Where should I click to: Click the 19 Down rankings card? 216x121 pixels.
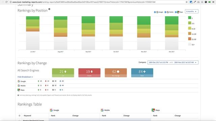pos(89,73)
